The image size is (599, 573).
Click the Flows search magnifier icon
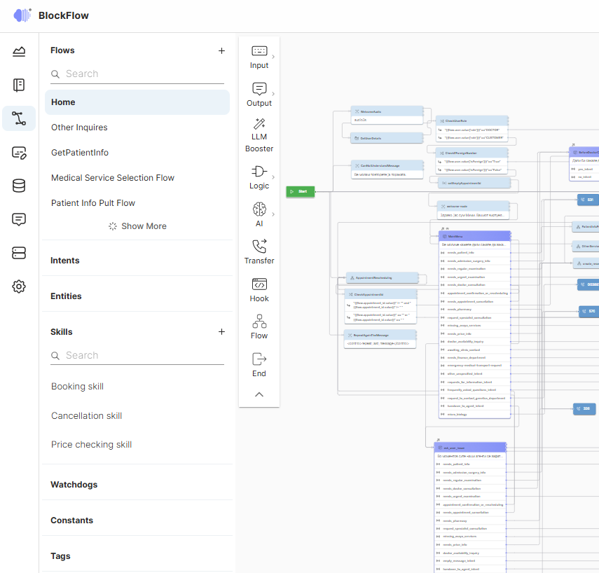(x=55, y=74)
